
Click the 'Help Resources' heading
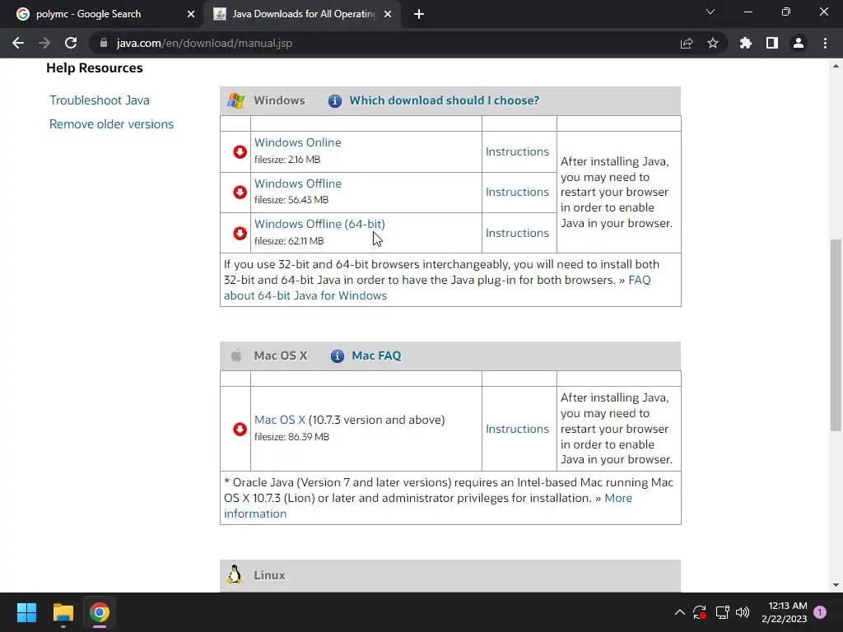95,68
